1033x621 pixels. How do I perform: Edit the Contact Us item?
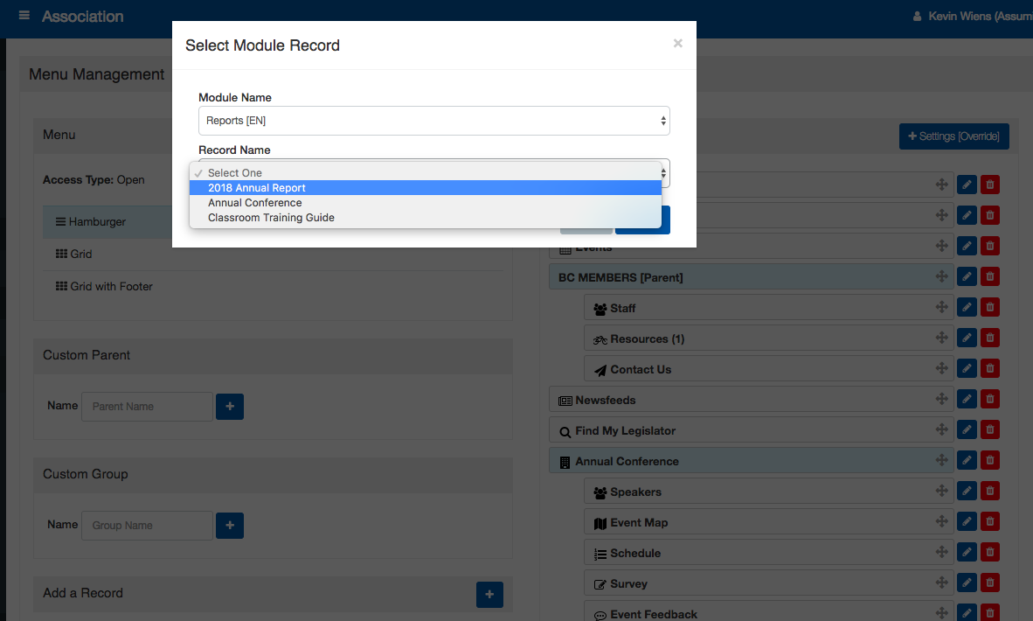[x=967, y=368]
